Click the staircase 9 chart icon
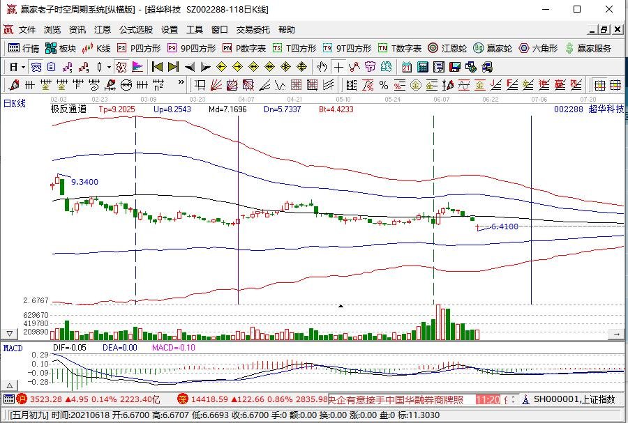The image size is (628, 423). coord(84,67)
